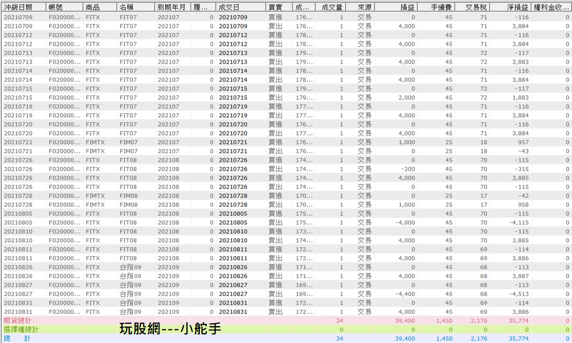Select the 損益 value -4,000
Screen dimensions: 572x343
pos(405,223)
